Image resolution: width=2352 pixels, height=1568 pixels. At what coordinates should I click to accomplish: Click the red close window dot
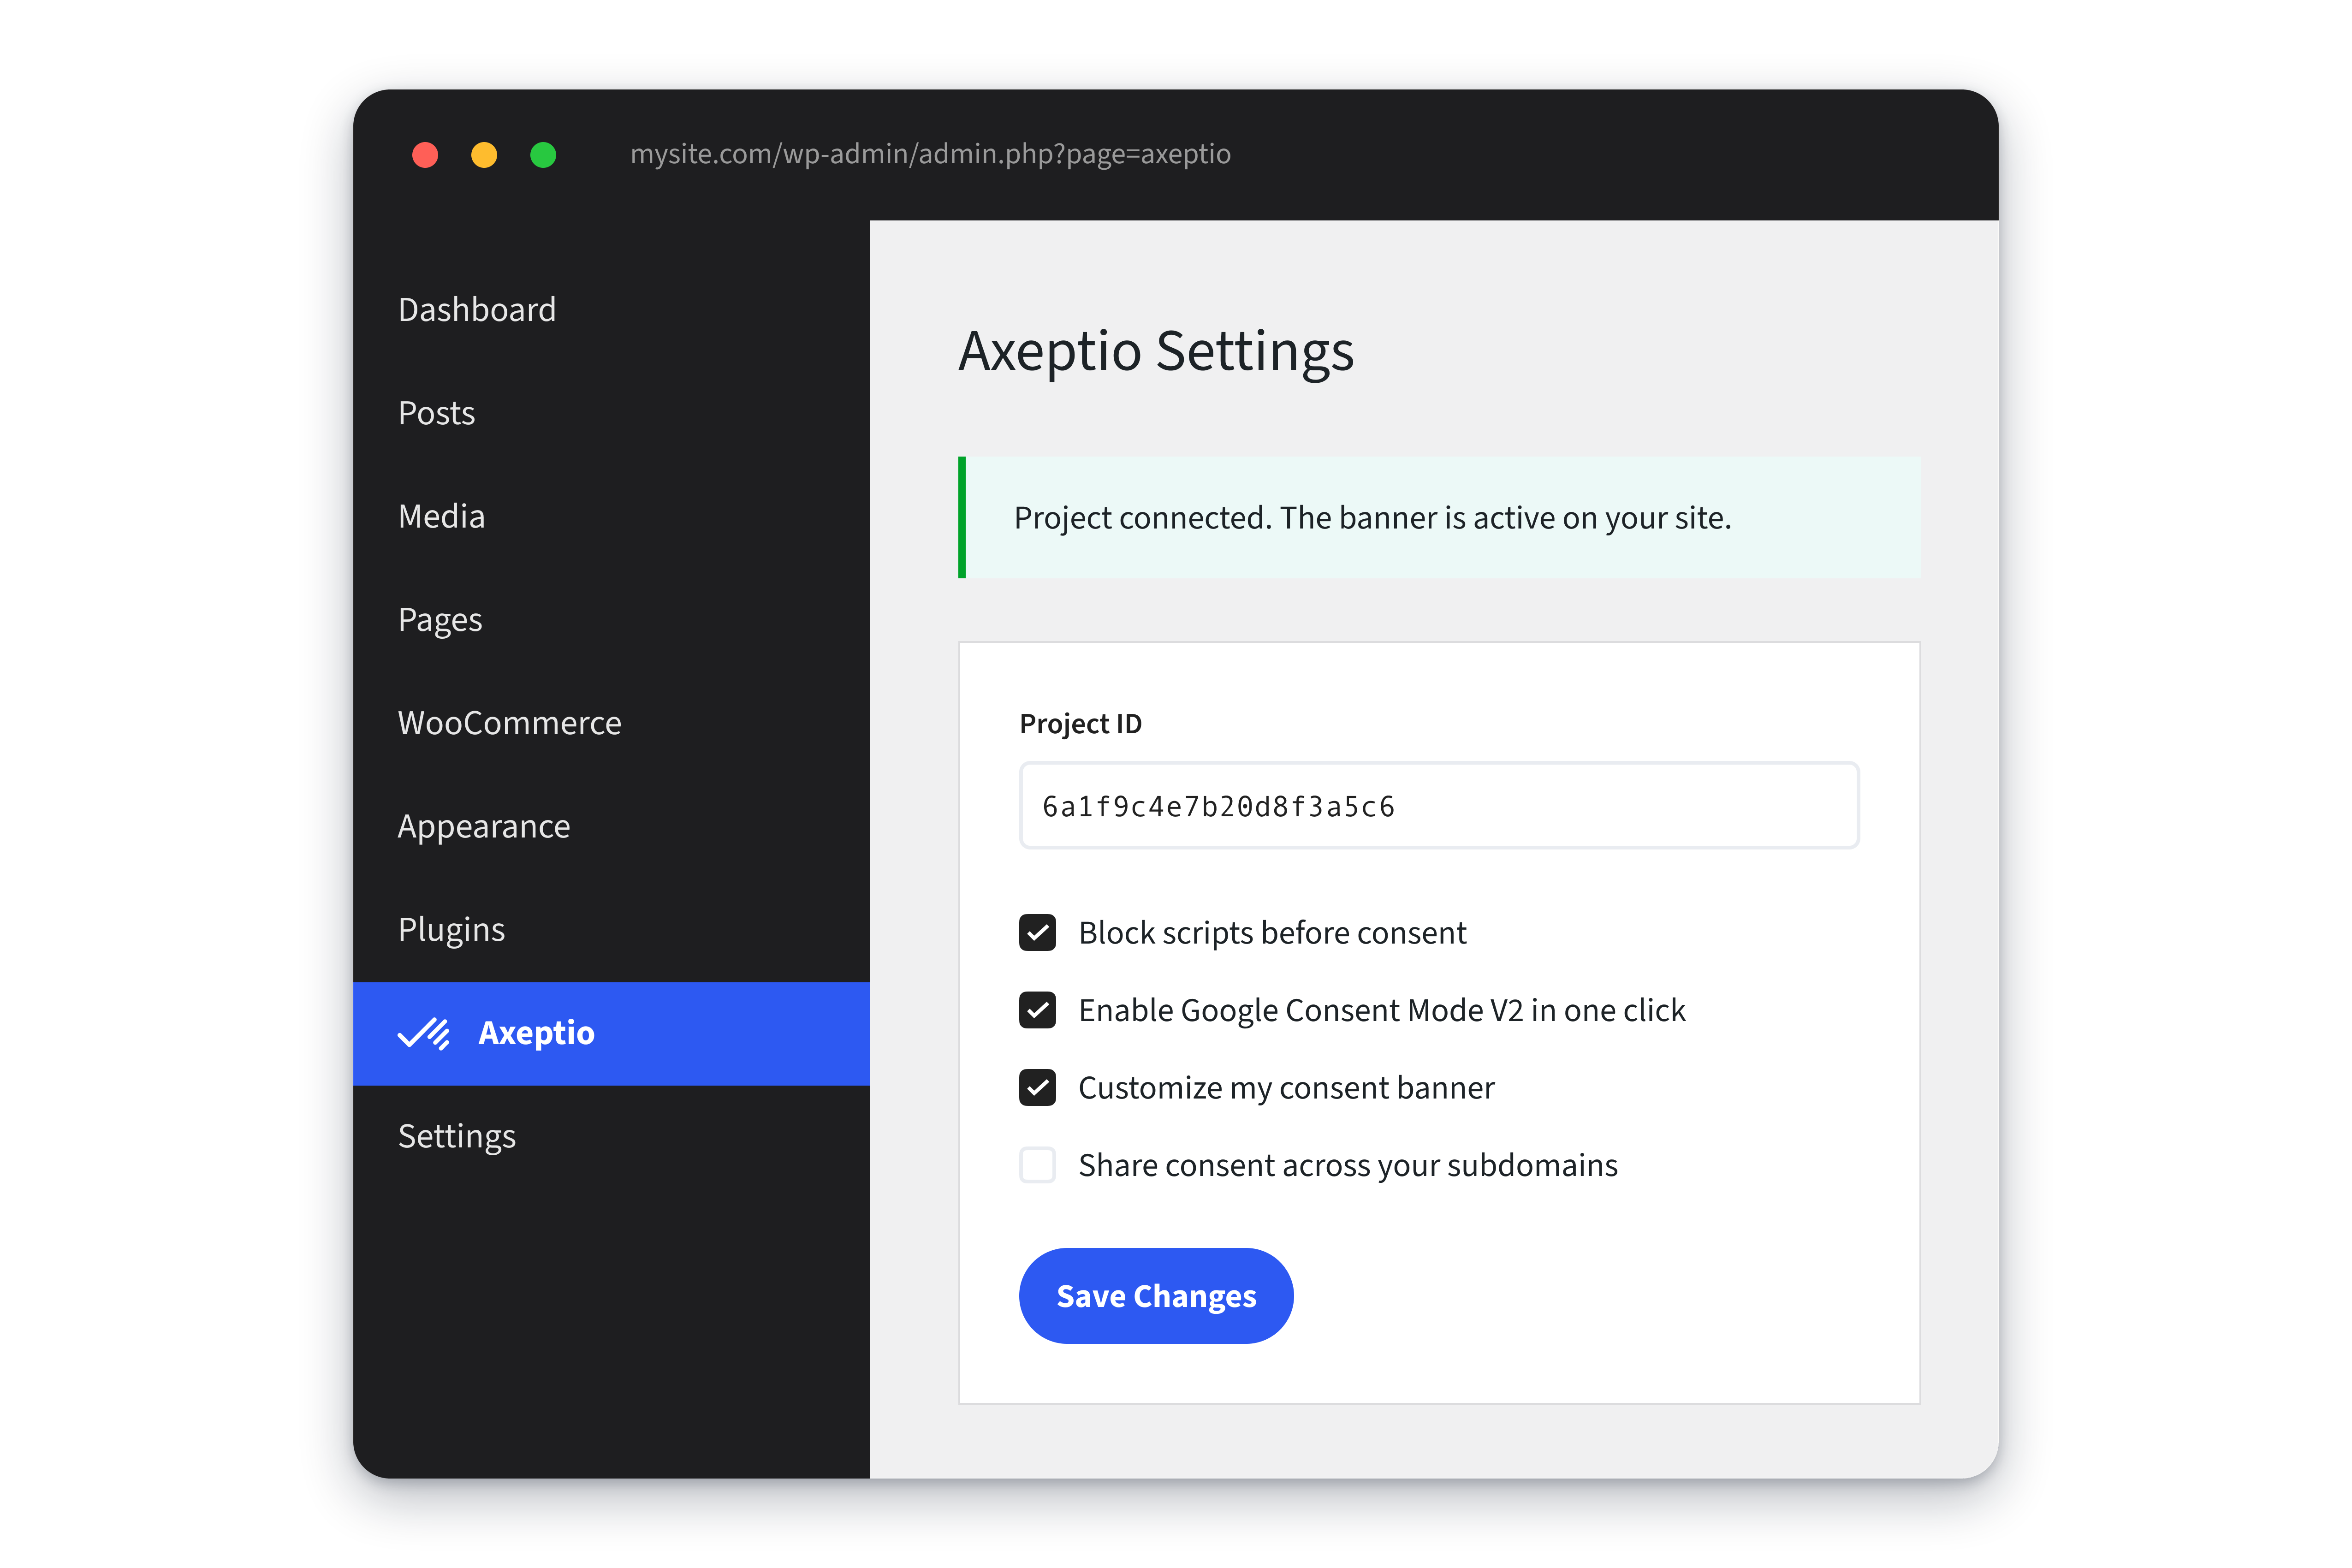point(425,155)
